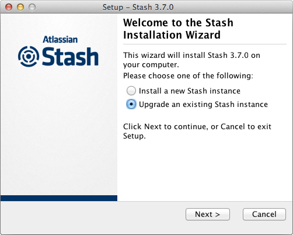The image size is (293, 235).
Task: Click the Welcome to the Stash Installation Wizard heading
Action: coord(178,29)
